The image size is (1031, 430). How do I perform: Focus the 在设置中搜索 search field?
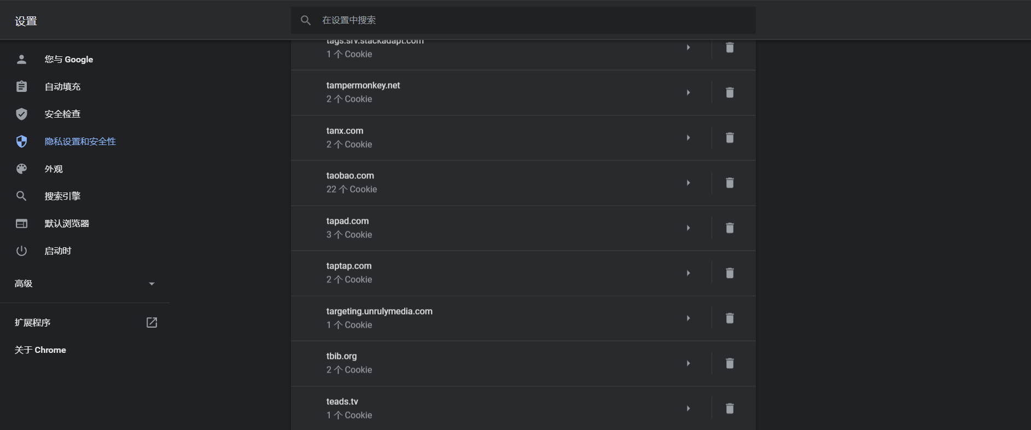[x=523, y=20]
